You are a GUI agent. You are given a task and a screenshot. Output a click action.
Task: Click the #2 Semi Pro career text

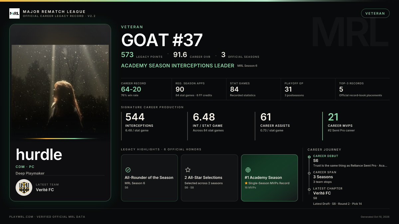point(341,130)
